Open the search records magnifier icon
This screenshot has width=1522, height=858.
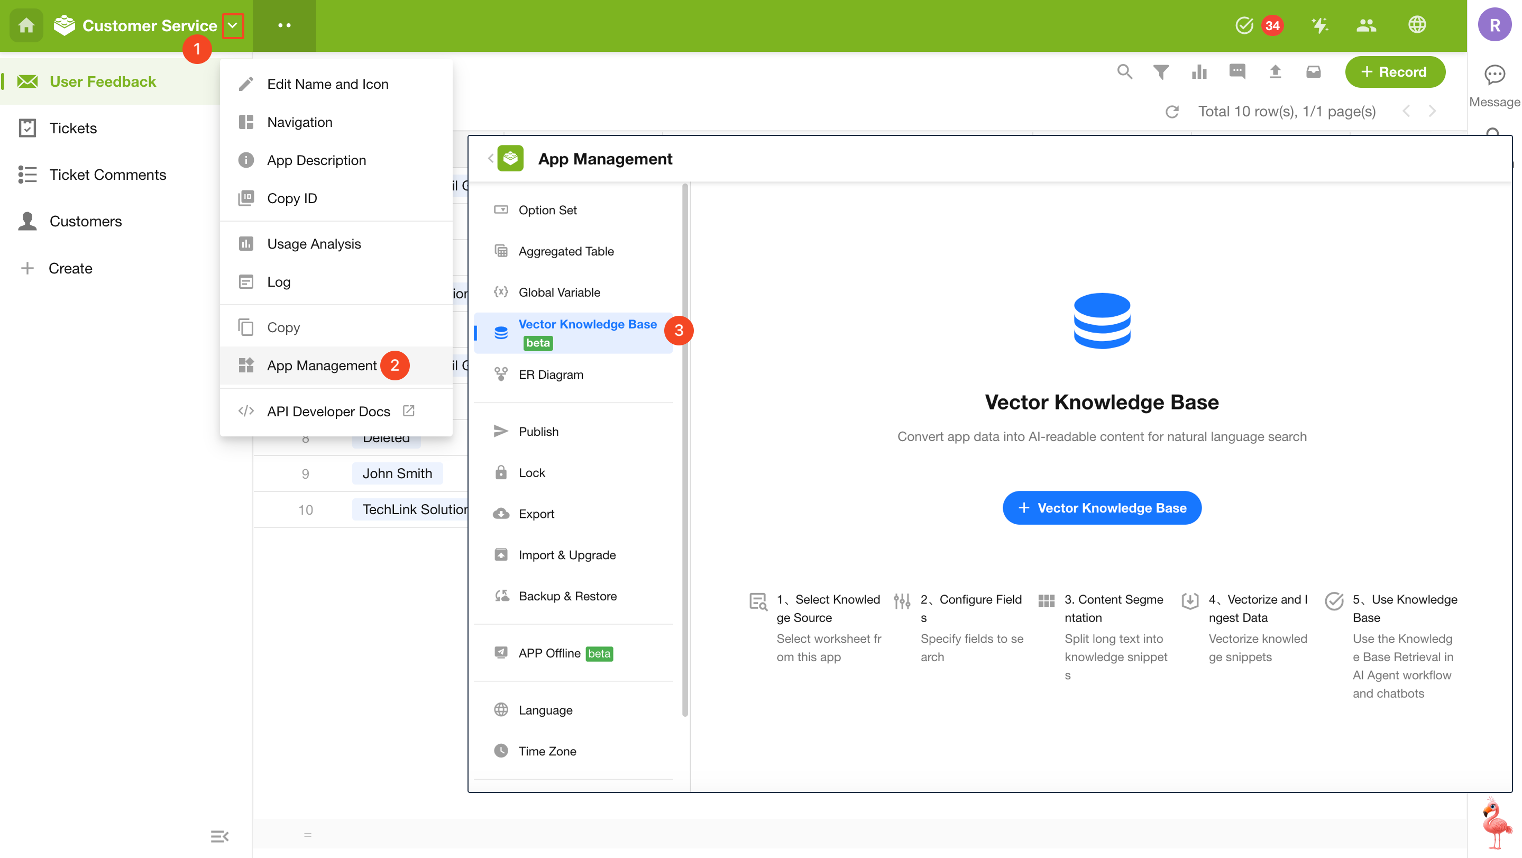tap(1124, 71)
